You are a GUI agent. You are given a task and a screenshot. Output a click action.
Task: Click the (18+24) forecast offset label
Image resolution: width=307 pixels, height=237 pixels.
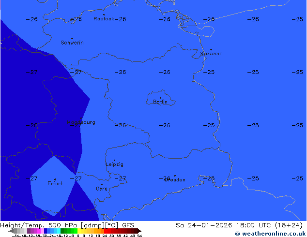[289, 225]
